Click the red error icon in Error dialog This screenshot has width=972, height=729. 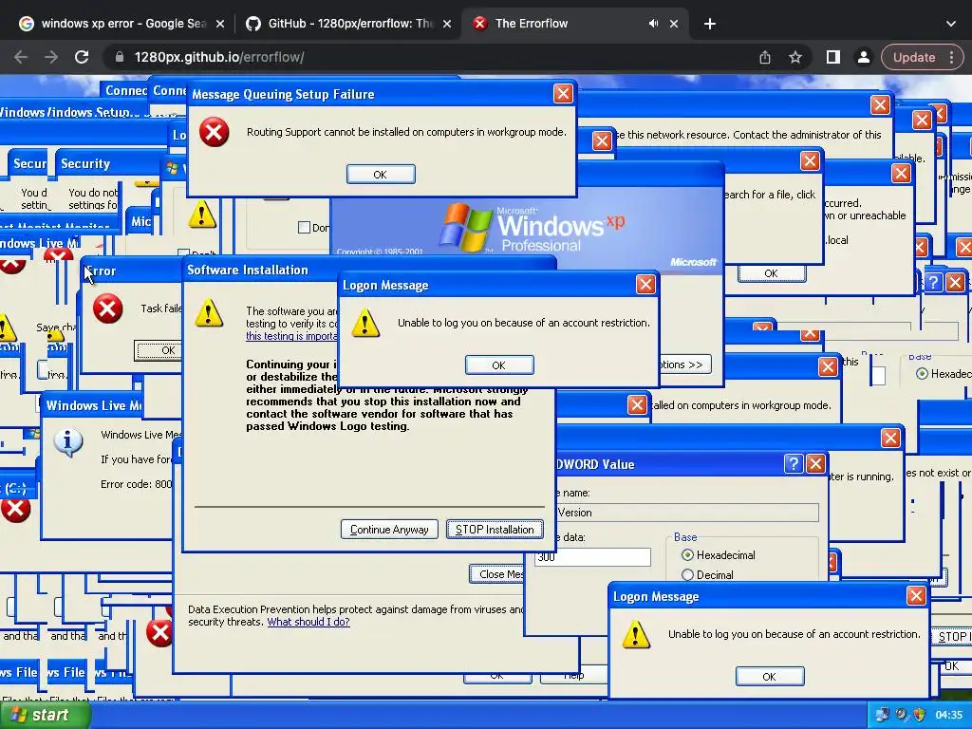point(107,308)
